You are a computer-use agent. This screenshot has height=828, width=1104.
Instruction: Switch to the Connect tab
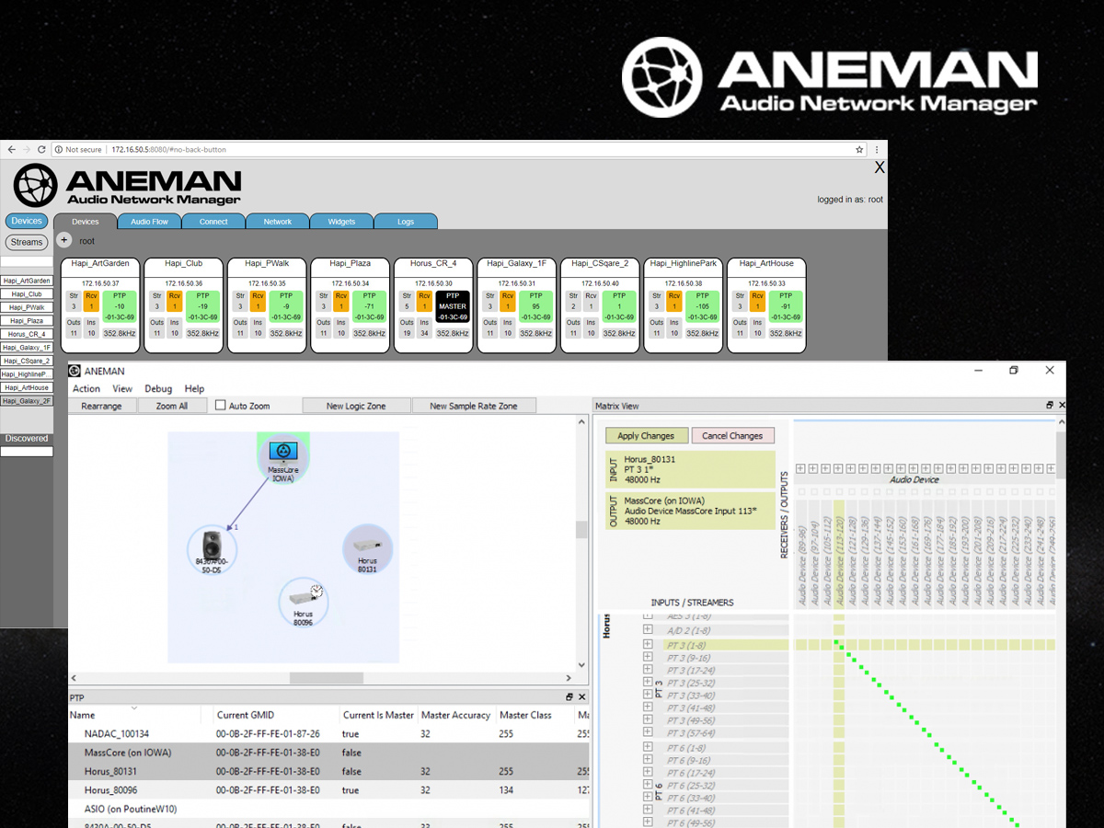tap(213, 222)
